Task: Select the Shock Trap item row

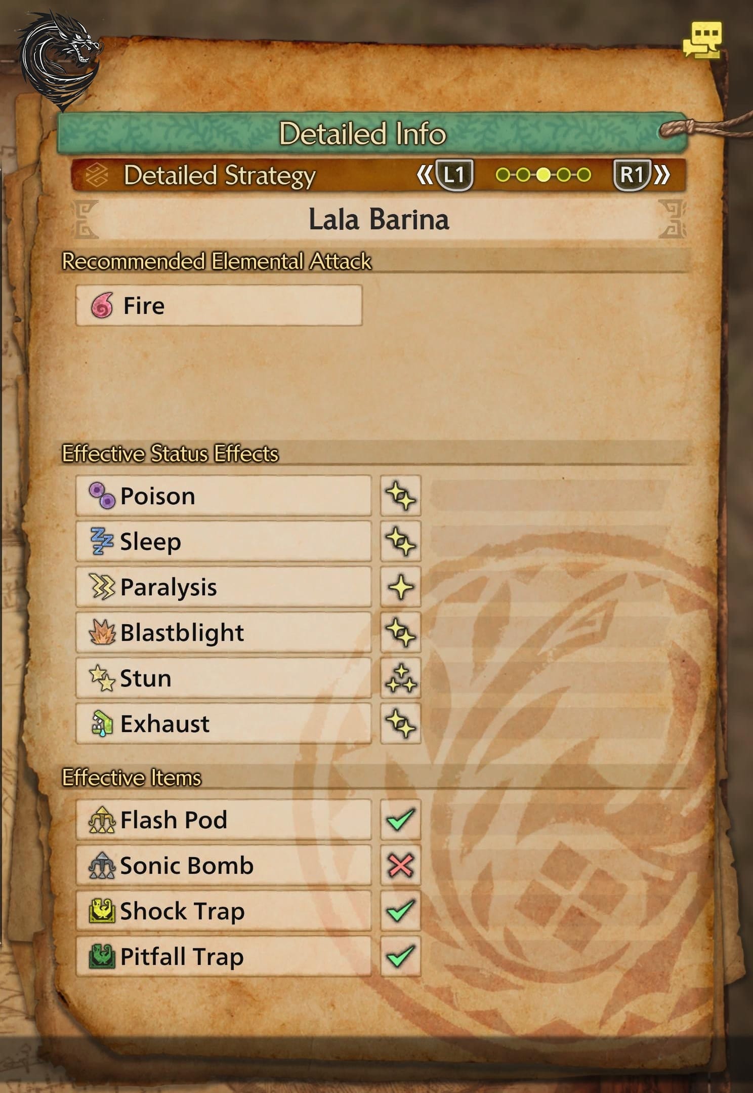Action: click(223, 911)
